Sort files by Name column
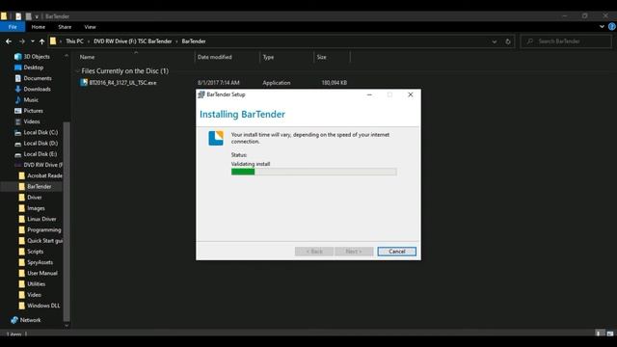This screenshot has width=617, height=347. (88, 57)
